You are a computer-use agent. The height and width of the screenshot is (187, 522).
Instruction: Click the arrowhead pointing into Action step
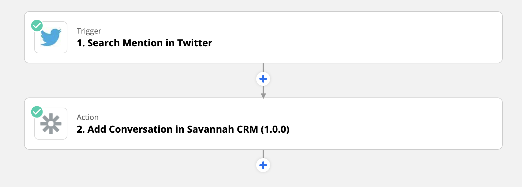coord(263,96)
